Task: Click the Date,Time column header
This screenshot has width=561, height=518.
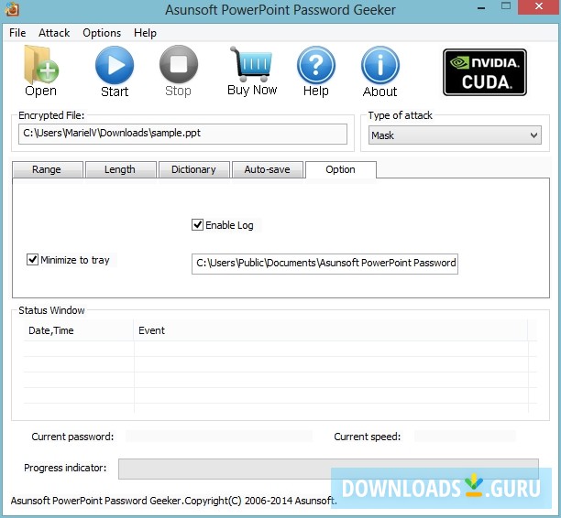Action: pos(79,330)
